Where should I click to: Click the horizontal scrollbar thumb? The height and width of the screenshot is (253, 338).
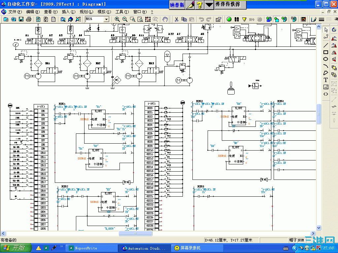coord(135,234)
